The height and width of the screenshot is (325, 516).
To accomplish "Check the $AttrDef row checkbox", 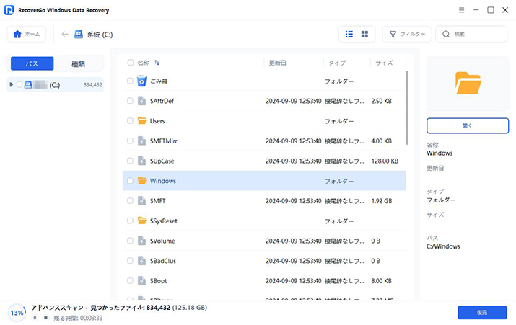I will (x=130, y=101).
